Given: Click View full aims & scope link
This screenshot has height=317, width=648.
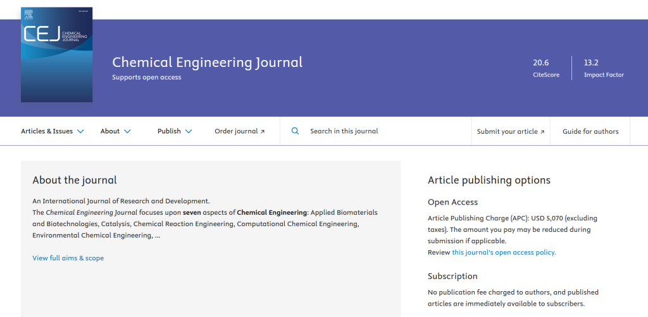Looking at the screenshot, I should coord(68,258).
